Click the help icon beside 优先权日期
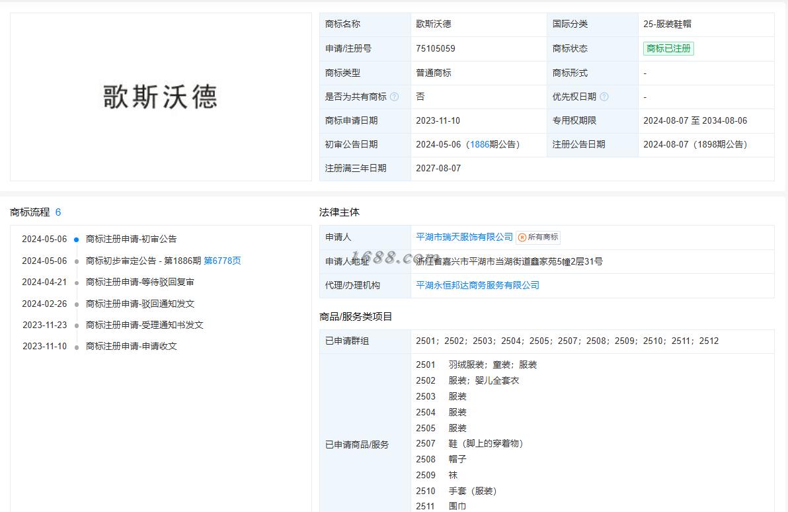Image resolution: width=788 pixels, height=512 pixels. [604, 97]
